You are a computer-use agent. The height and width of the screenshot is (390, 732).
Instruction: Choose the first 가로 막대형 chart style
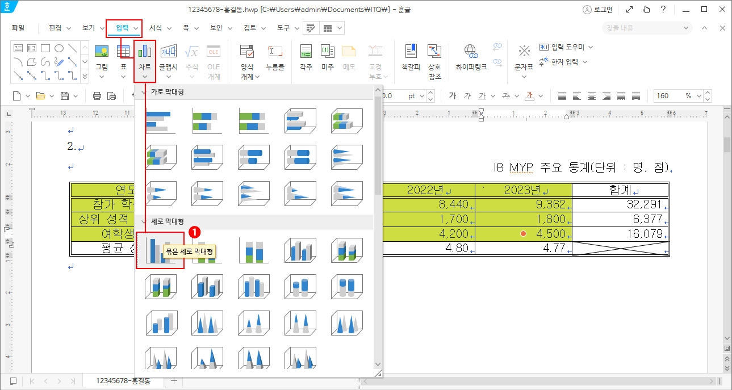point(161,120)
